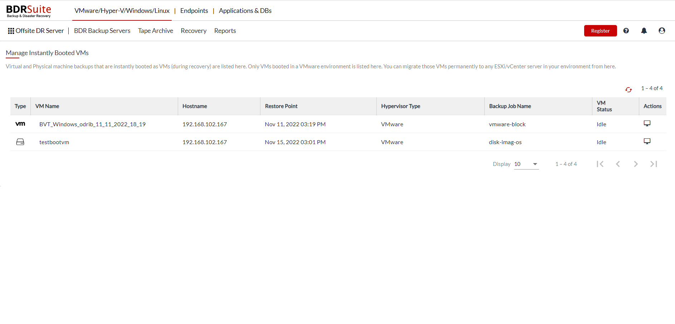Viewport: 675px width, 324px height.
Task: Click the bottom 1 – 4 of 4 pagination counter
Action: [x=566, y=164]
